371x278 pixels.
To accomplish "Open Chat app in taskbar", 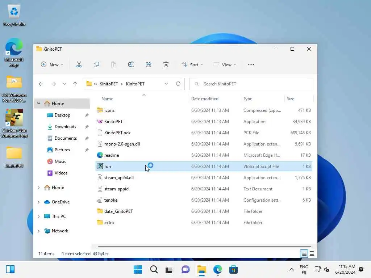I will [x=185, y=269].
